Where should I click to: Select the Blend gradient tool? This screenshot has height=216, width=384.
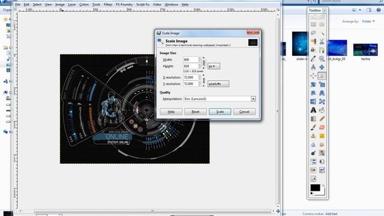coord(313,119)
